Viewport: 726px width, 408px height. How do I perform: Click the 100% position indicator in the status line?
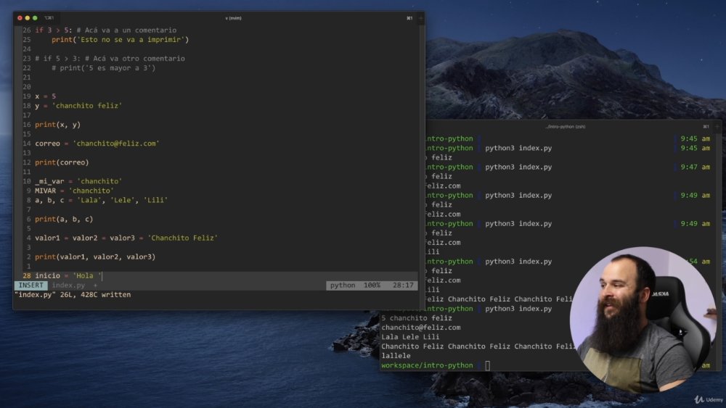pos(372,285)
